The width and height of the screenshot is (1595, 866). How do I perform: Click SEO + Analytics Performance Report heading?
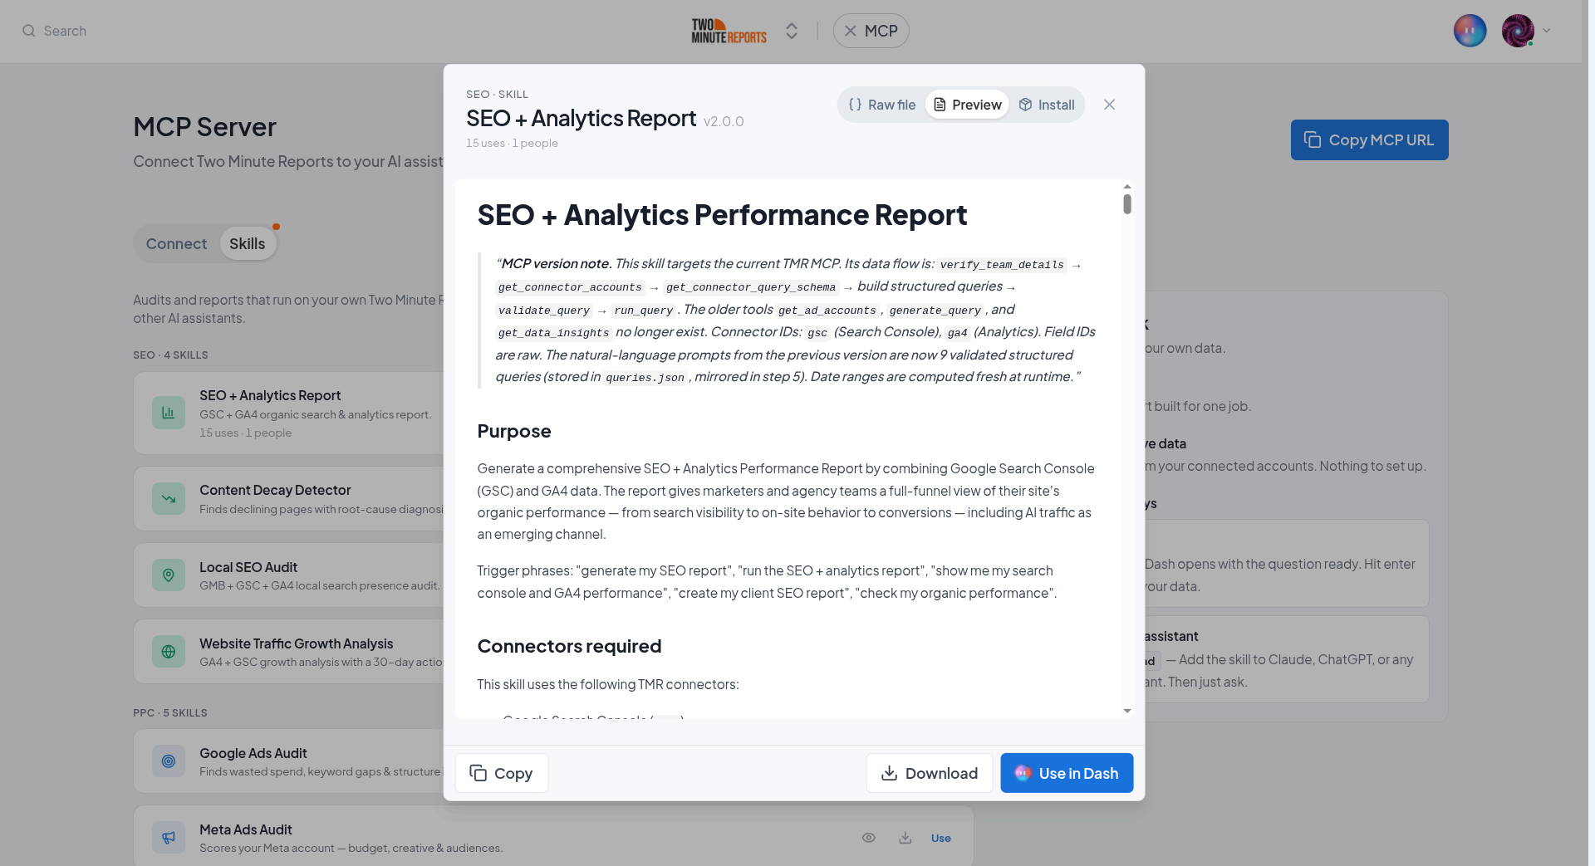(x=722, y=215)
